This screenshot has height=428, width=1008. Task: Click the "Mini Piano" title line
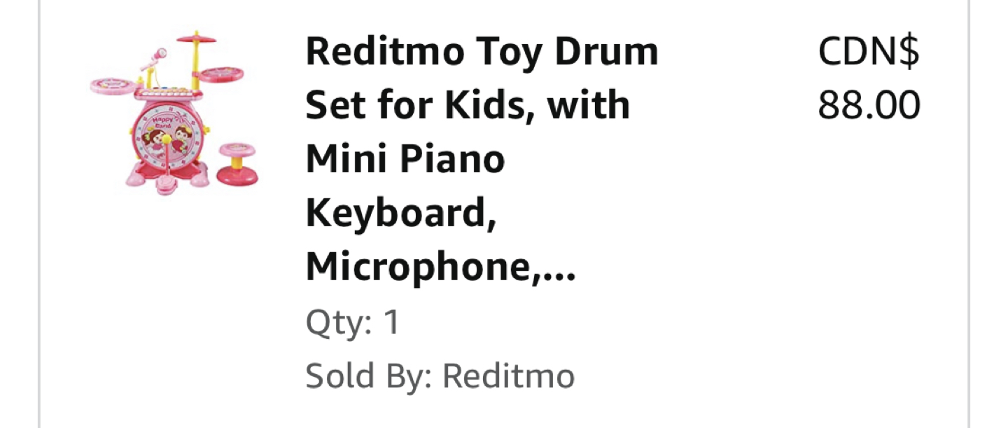point(405,159)
